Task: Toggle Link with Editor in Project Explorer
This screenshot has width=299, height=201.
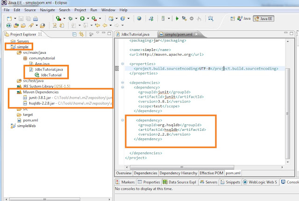Action: pos(81,34)
